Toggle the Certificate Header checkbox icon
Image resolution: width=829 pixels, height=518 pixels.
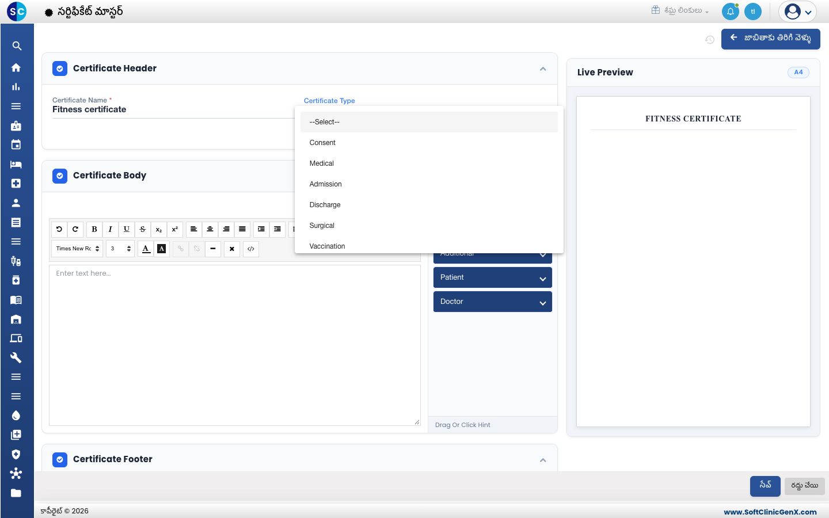[x=60, y=68]
